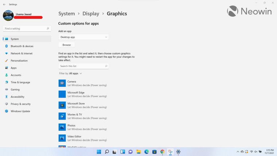Open the clock and date flyout
The height and width of the screenshot is (156, 277).
[x=269, y=152]
